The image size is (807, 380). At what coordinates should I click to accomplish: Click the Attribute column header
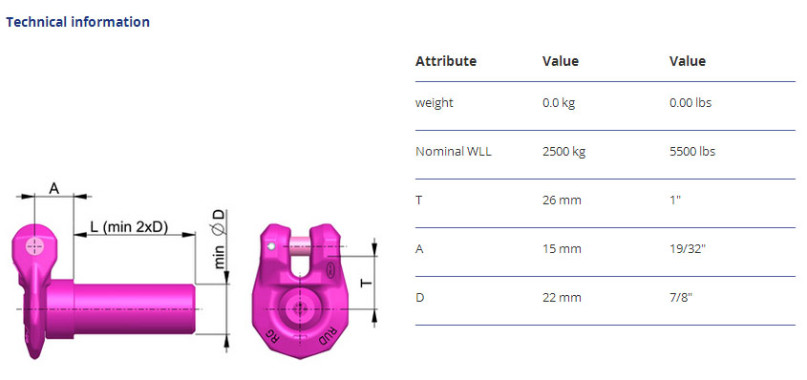(446, 61)
